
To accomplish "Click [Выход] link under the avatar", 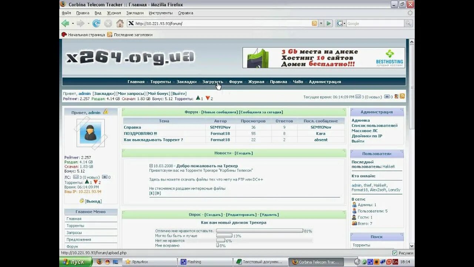I will [x=93, y=201].
